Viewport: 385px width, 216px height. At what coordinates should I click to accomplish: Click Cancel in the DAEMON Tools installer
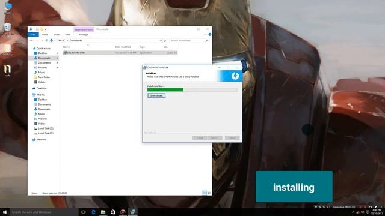point(232,138)
